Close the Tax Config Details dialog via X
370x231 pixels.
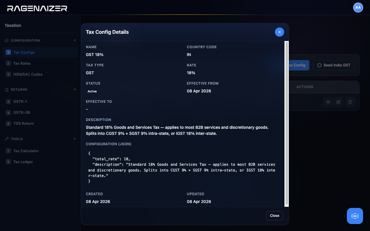[x=279, y=32]
